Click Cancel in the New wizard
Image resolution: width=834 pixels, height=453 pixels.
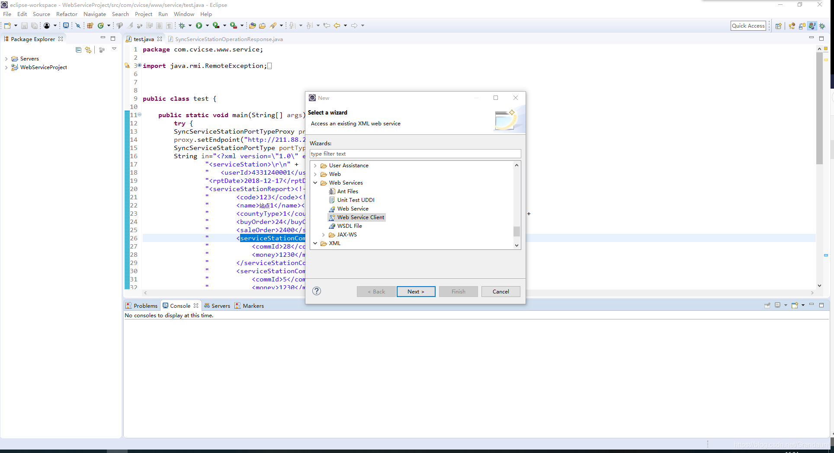(500, 291)
